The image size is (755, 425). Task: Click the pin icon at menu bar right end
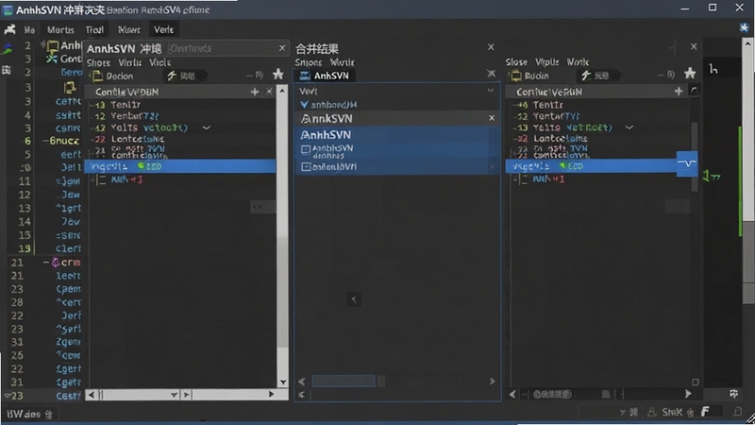[744, 27]
